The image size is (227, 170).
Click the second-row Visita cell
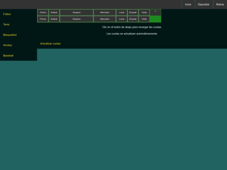click(144, 19)
